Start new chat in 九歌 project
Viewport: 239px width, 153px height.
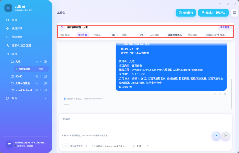click(45, 62)
